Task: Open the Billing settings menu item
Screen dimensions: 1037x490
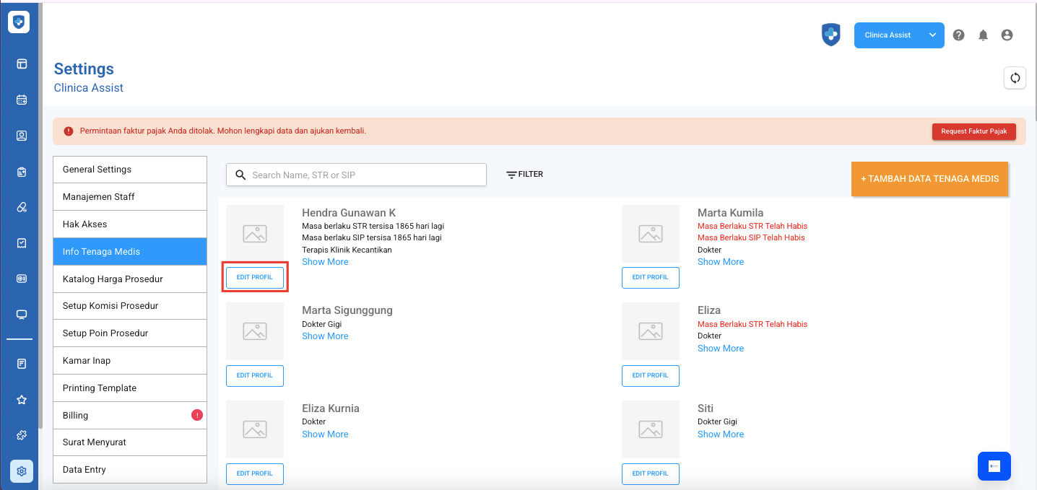Action: tap(130, 416)
